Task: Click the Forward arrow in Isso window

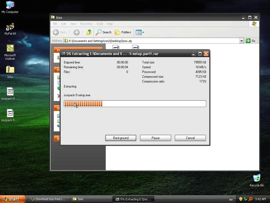Action: pyautogui.click(x=76, y=32)
